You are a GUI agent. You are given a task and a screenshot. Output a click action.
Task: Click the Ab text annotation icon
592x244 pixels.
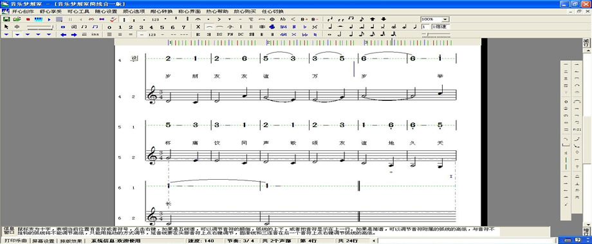pos(282,19)
